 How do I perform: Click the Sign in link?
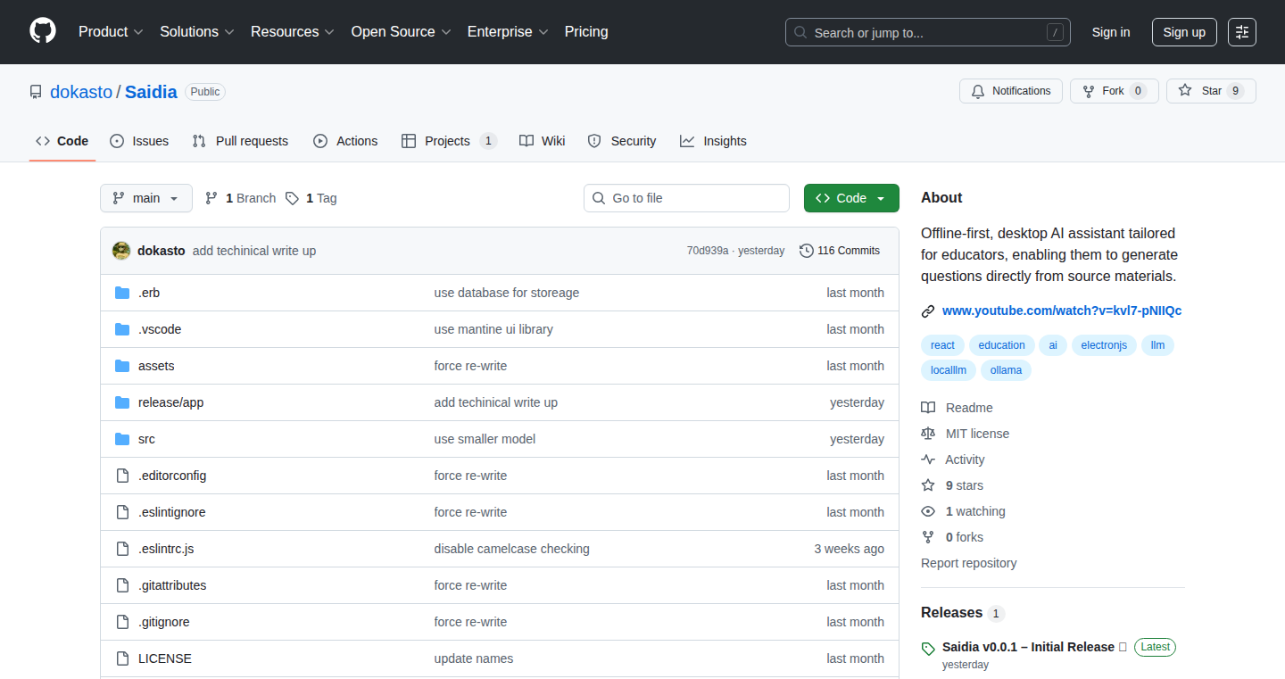click(x=1111, y=32)
